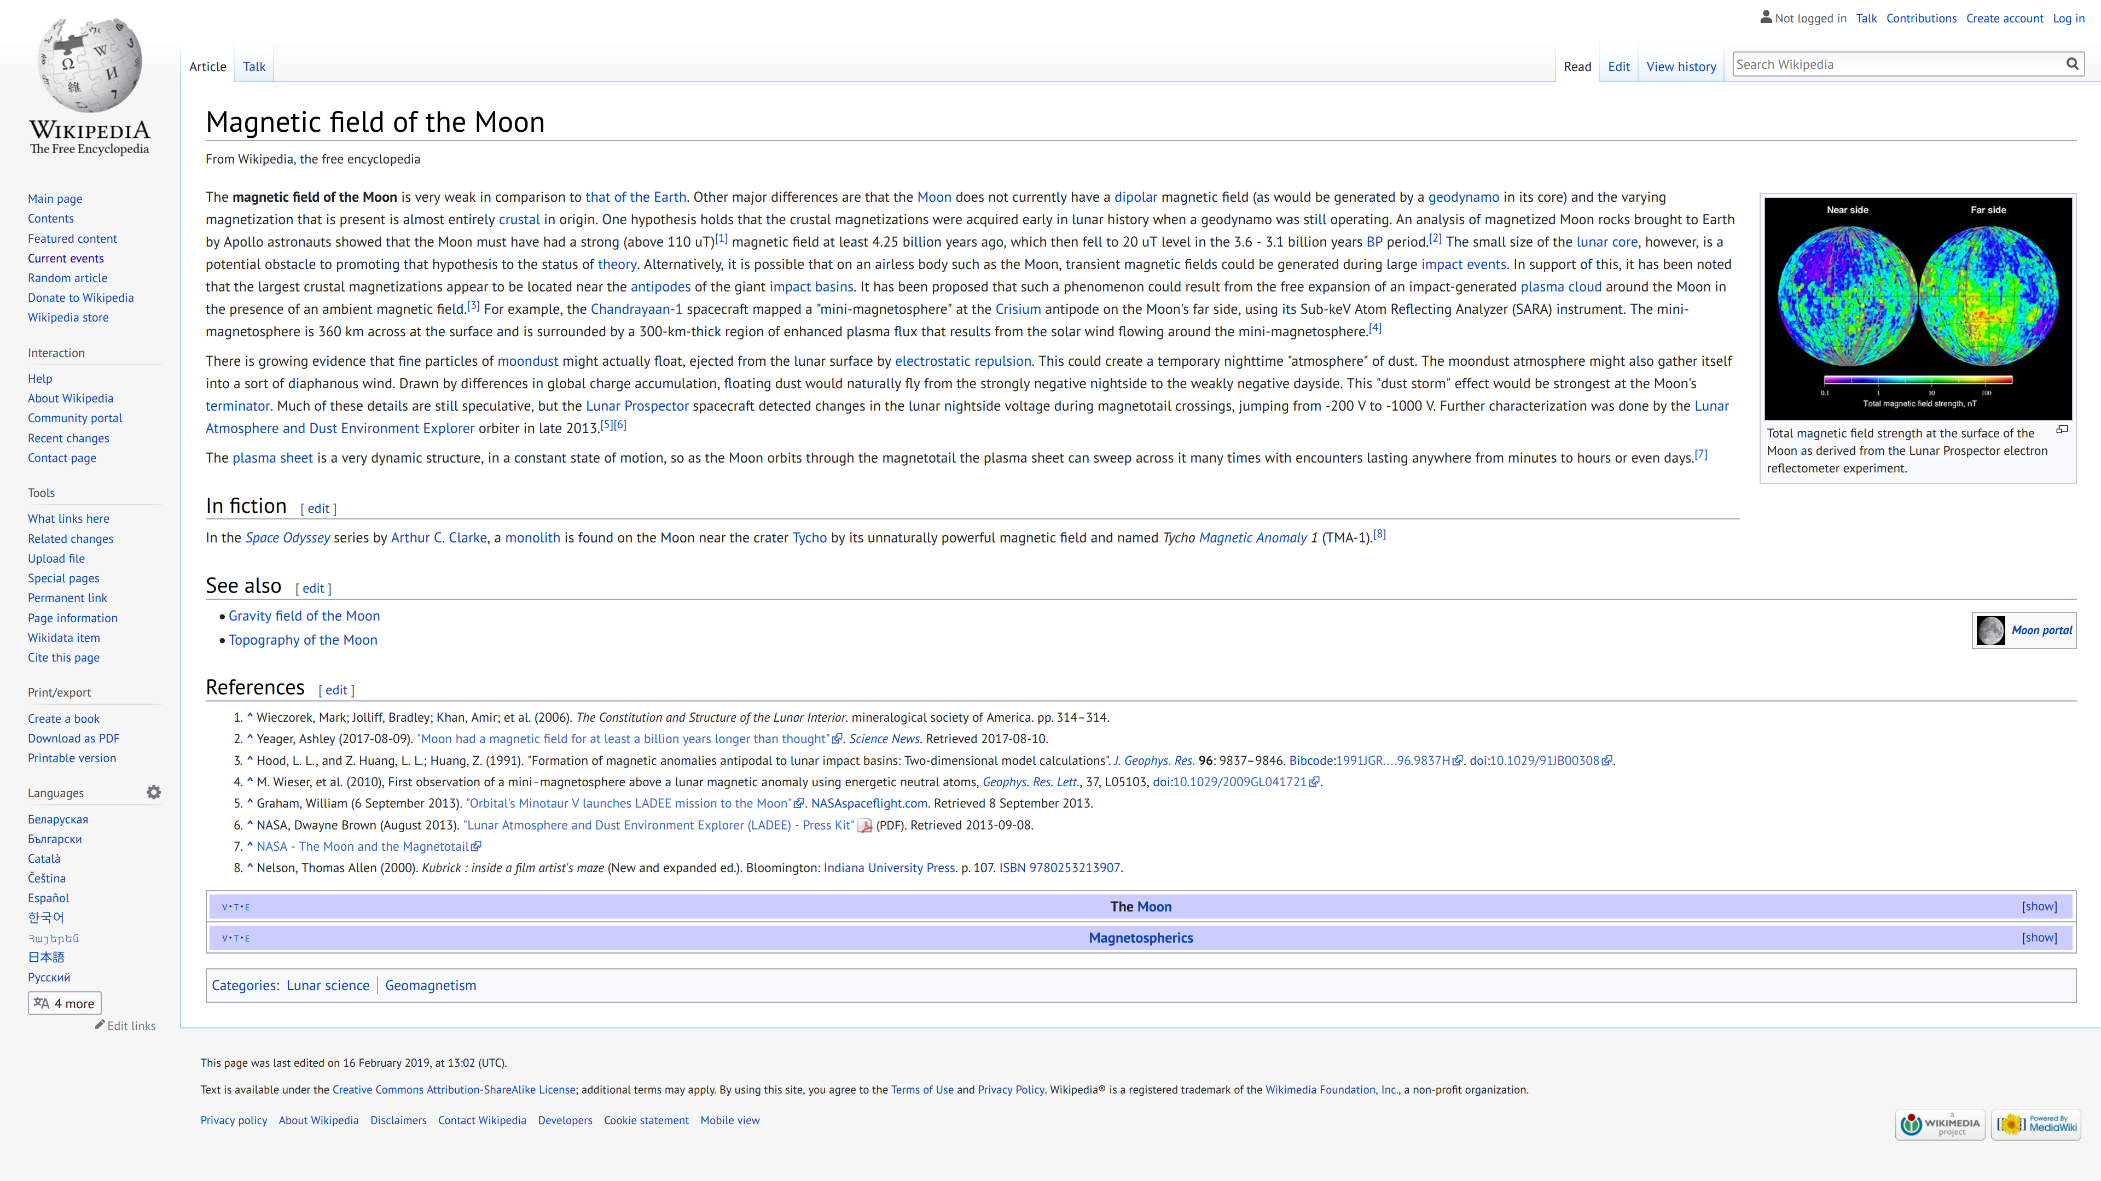This screenshot has width=2101, height=1181.
Task: Click ISBN 9780253213907 link
Action: click(x=1059, y=868)
